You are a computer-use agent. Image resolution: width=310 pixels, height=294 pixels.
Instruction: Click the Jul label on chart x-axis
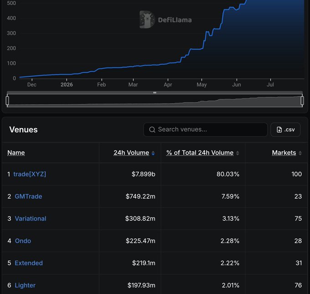click(270, 85)
